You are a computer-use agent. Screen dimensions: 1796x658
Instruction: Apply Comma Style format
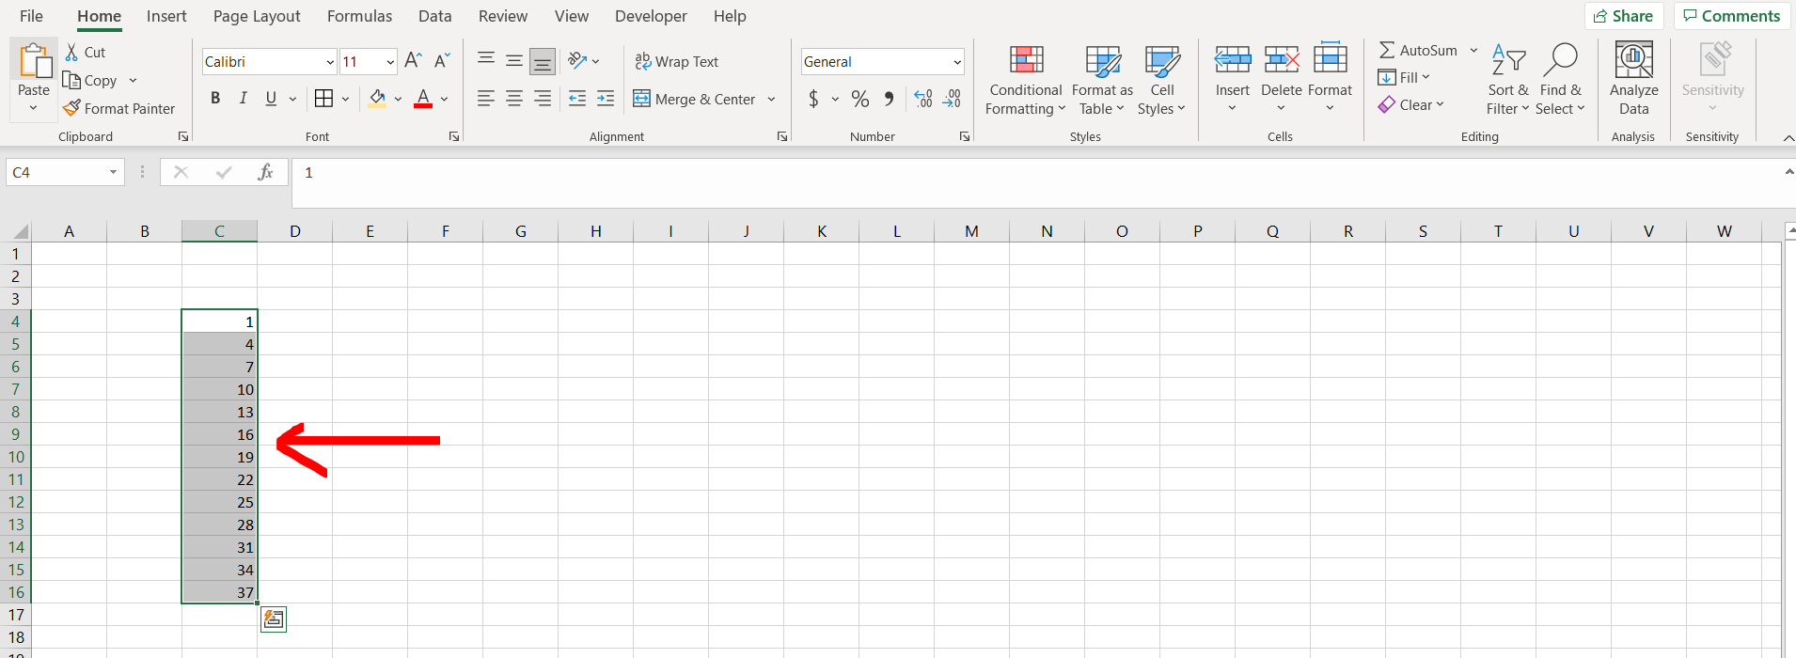click(889, 99)
